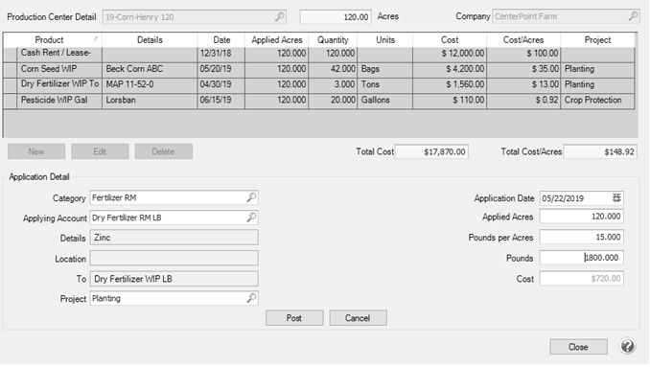Screen dimensions: 650x367
Task: Click MAP 11-52-0 details cell
Action: click(150, 85)
